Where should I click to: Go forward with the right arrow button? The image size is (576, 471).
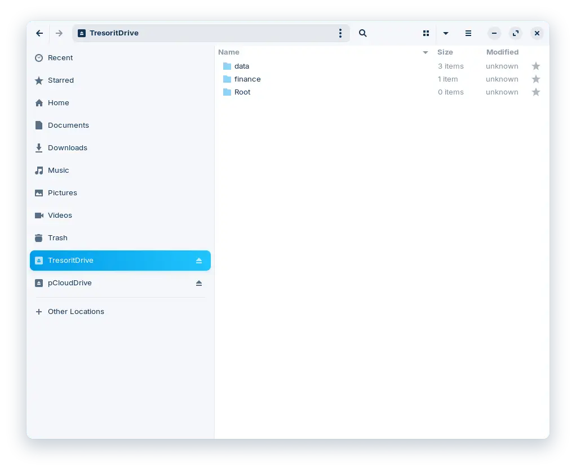pos(59,33)
